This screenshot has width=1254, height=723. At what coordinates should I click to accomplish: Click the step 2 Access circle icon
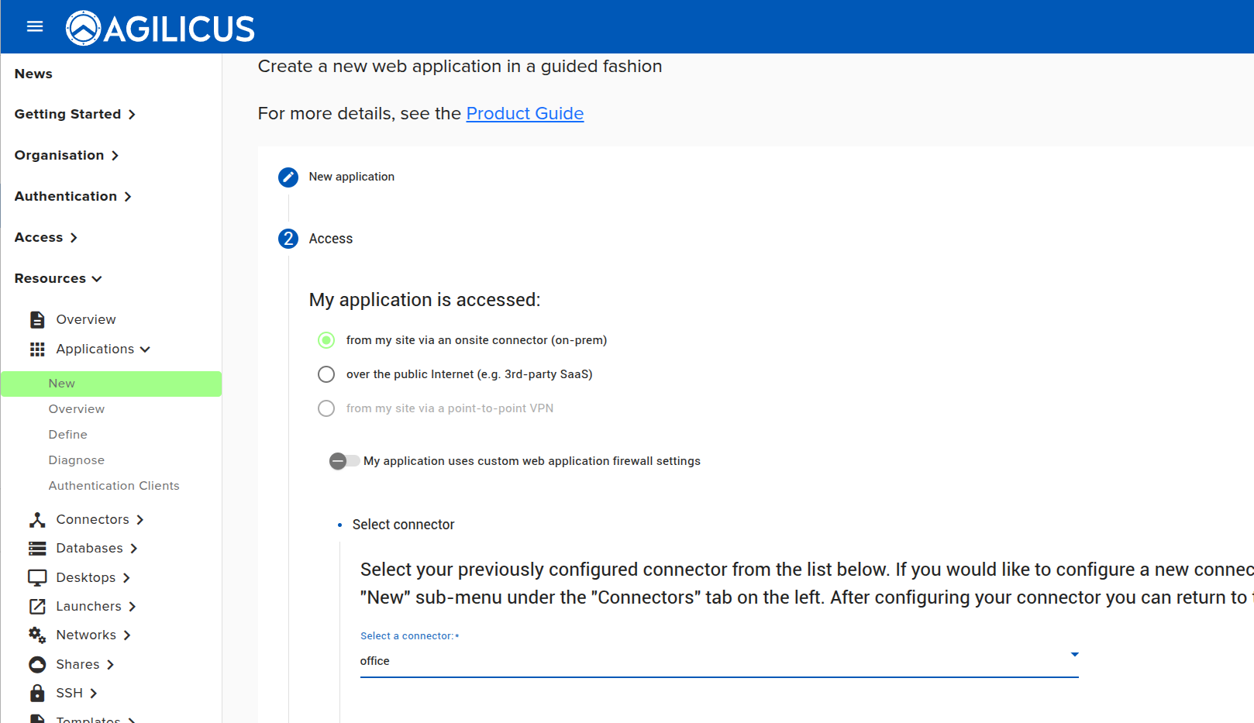(288, 239)
